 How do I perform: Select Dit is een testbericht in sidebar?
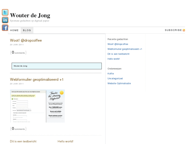click(118, 54)
